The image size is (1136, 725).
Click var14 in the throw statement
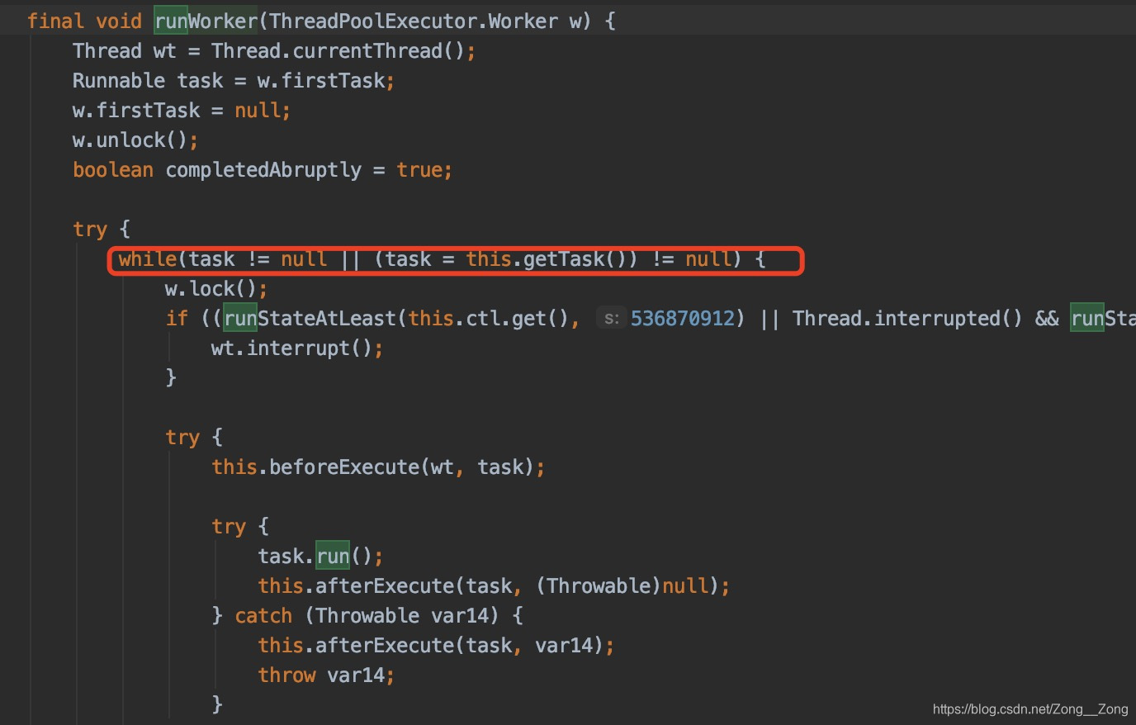tap(356, 675)
